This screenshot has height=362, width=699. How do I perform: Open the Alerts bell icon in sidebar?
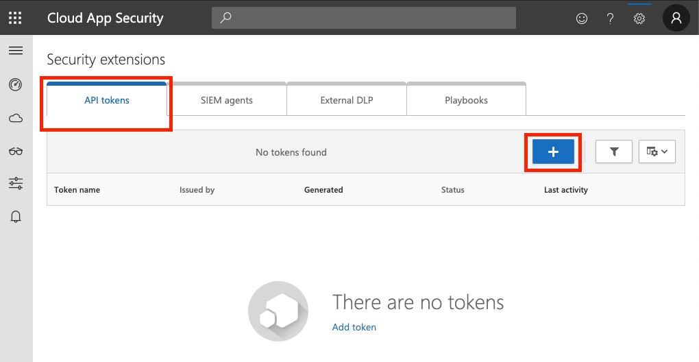(x=16, y=217)
